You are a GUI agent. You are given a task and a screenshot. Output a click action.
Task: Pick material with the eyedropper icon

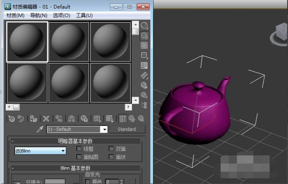(40, 129)
